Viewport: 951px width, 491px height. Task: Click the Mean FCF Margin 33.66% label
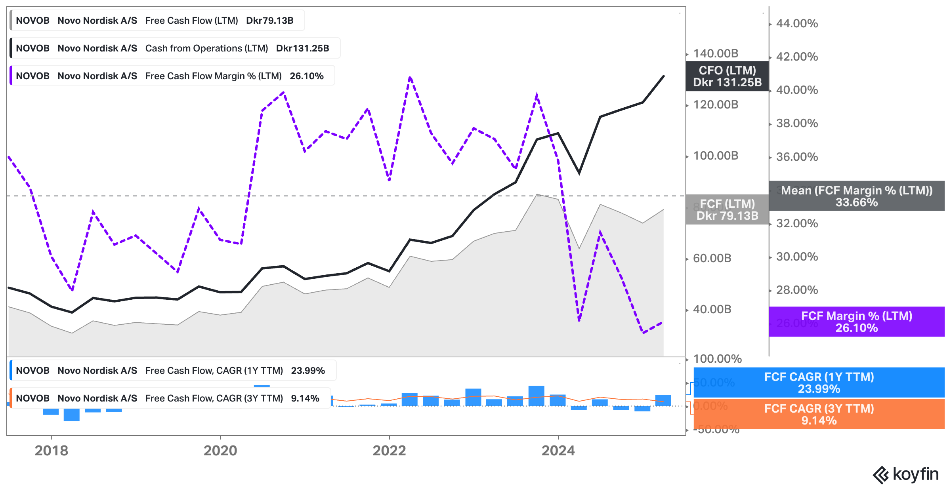pyautogui.click(x=856, y=196)
